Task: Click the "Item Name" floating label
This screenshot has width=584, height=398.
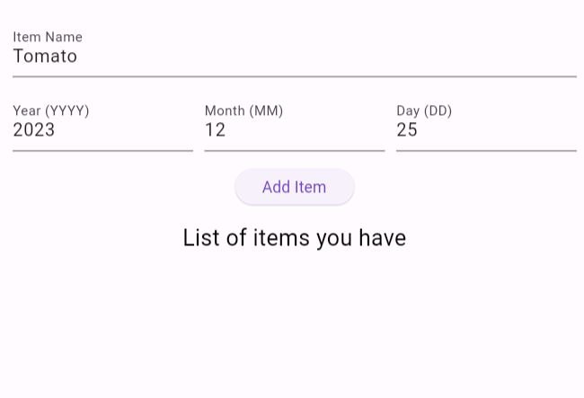Action: 48,37
